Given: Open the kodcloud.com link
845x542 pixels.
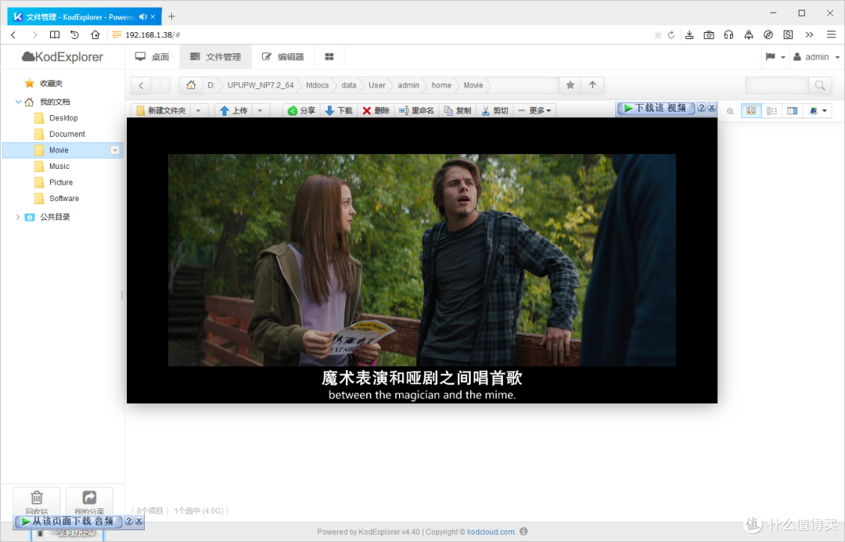Looking at the screenshot, I should (x=491, y=532).
